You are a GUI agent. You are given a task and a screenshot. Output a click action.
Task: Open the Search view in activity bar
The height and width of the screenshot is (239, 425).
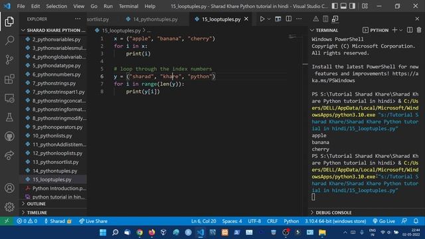coord(9,40)
